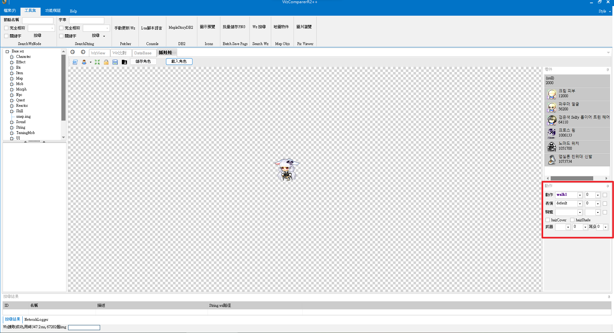The width and height of the screenshot is (614, 333).
Task: Expand the Character node in Base.wz tree
Action: pos(12,57)
